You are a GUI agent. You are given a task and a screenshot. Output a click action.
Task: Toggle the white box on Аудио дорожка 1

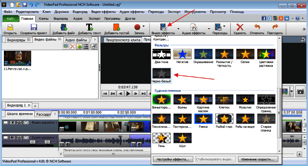pyautogui.click(x=6, y=137)
